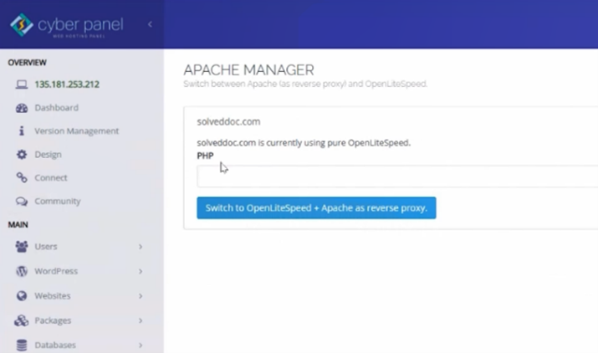Click the Dashboard gauge icon
598x353 pixels.
22,108
